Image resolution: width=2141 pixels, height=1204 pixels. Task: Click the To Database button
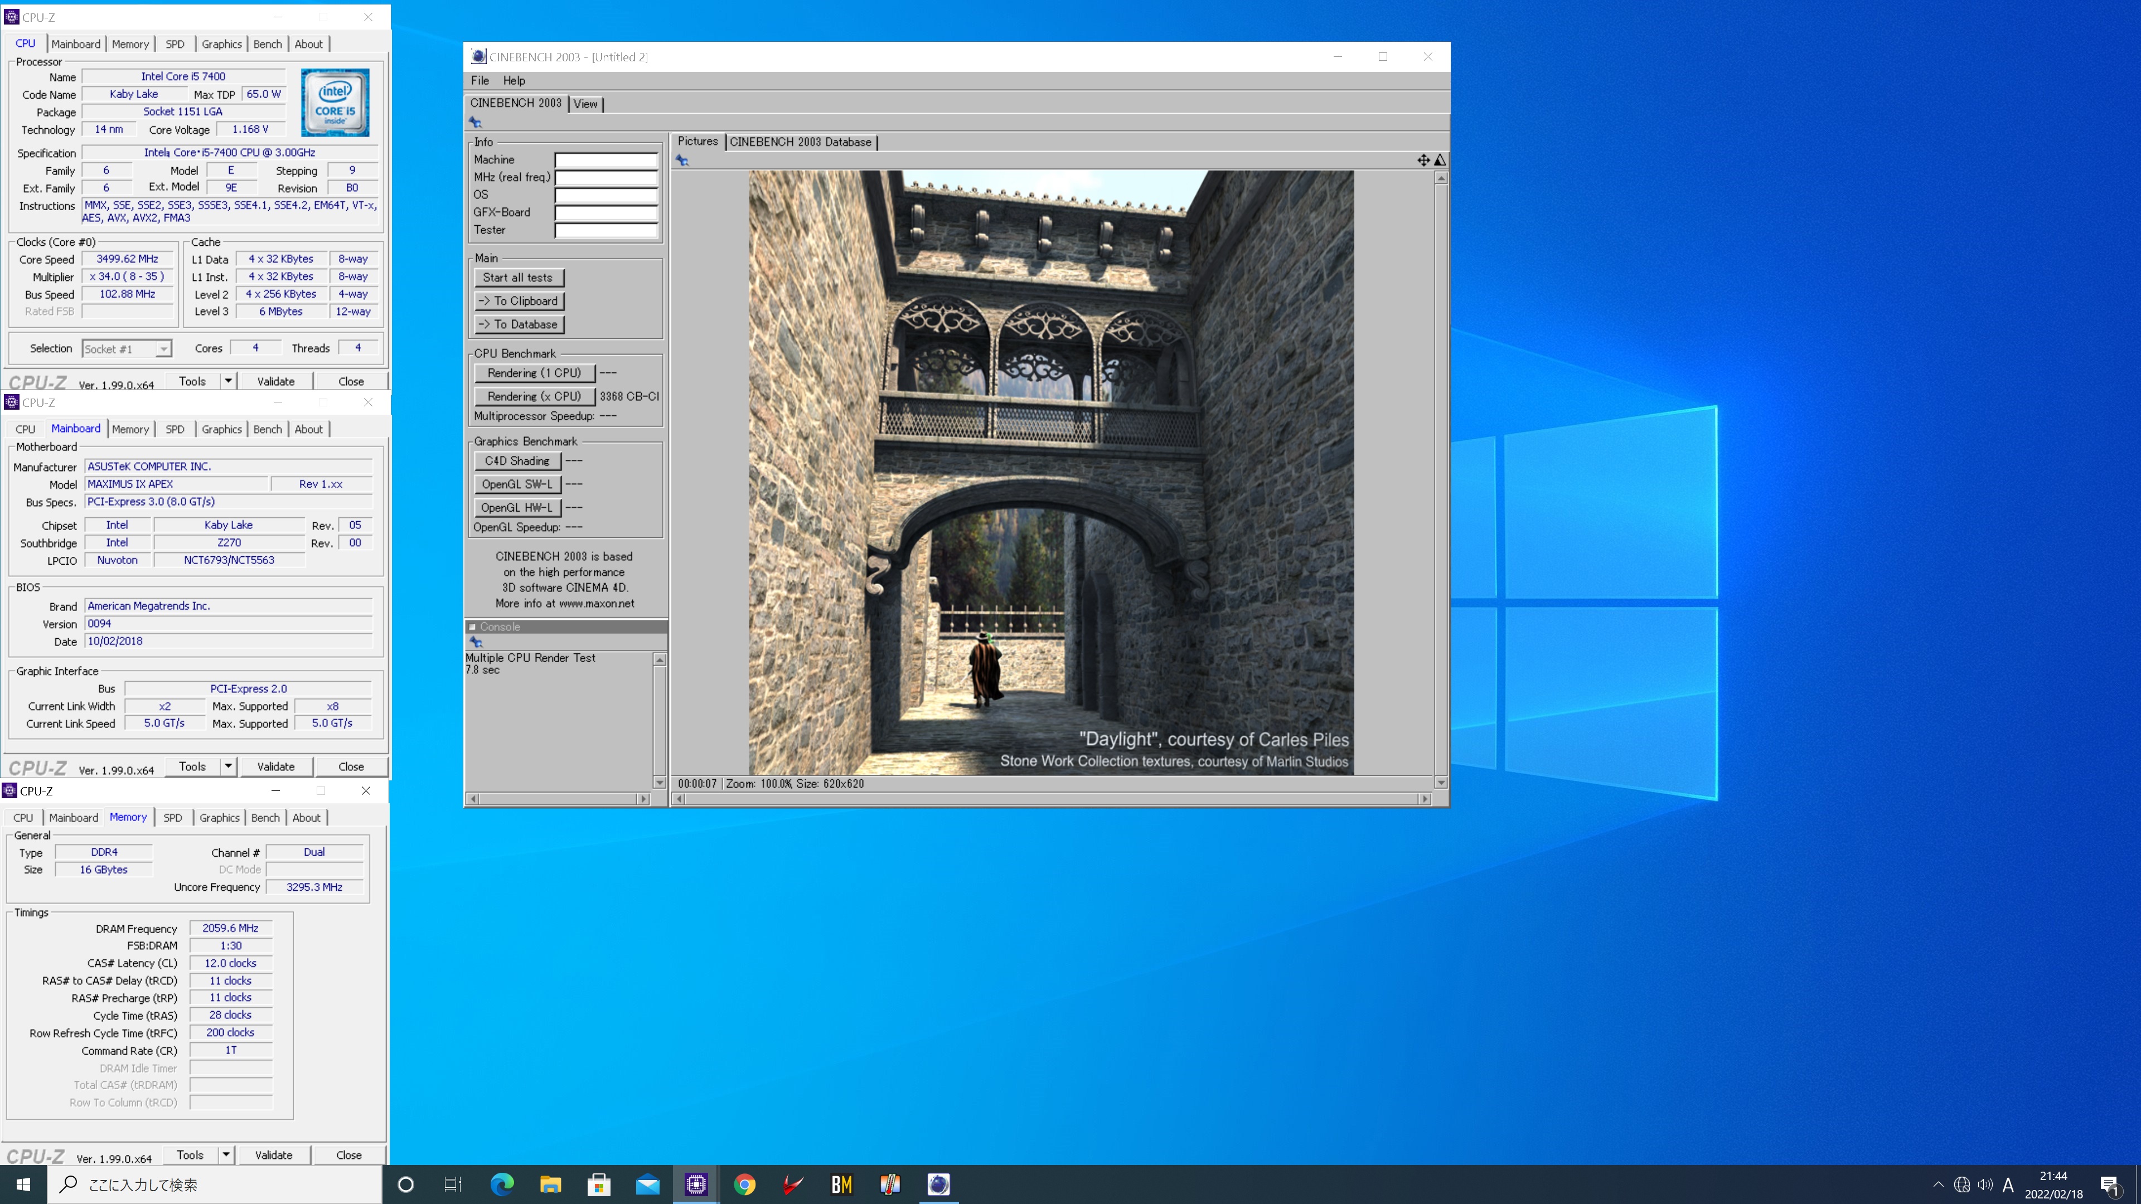pos(518,324)
